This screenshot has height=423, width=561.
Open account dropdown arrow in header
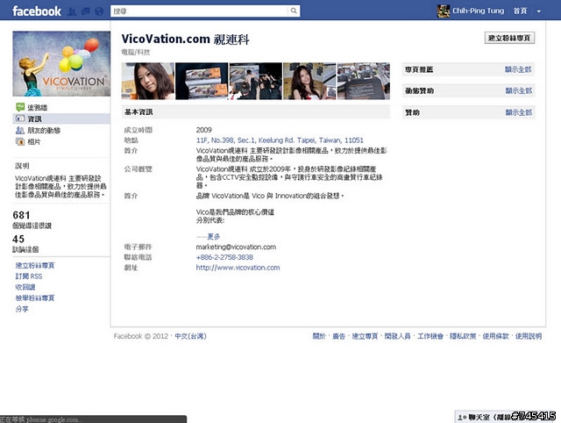[x=538, y=11]
